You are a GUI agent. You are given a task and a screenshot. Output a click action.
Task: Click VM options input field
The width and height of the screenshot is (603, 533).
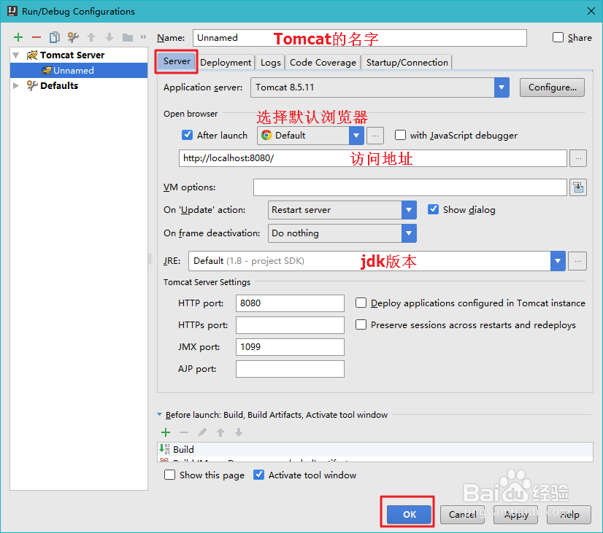[x=410, y=187]
